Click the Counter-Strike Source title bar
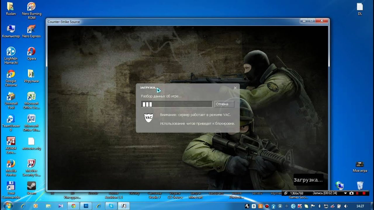 pyautogui.click(x=174, y=22)
